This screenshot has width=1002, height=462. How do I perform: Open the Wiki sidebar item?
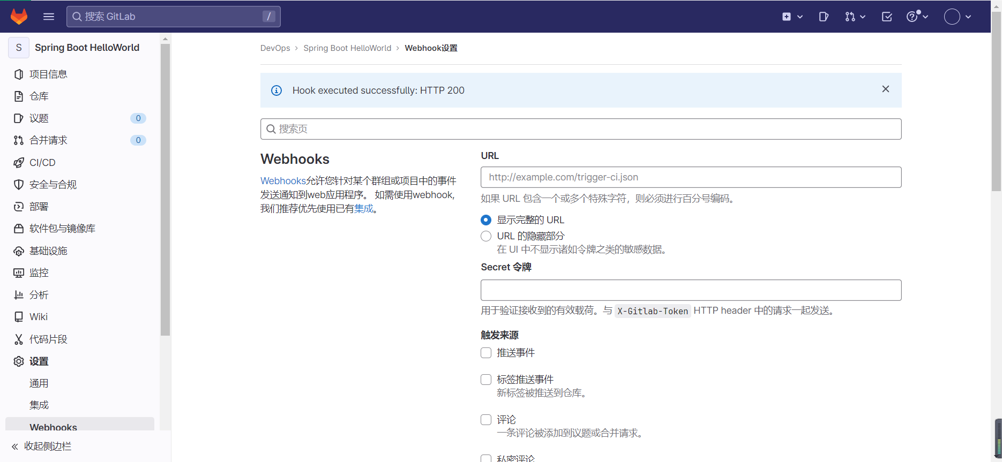(80, 317)
